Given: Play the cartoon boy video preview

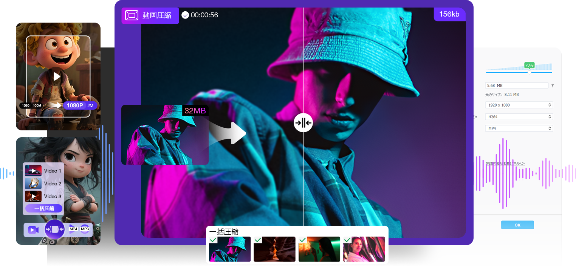Looking at the screenshot, I should coord(57,76).
